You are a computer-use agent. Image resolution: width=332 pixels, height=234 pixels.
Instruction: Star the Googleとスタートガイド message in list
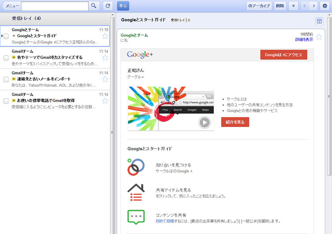(x=105, y=36)
